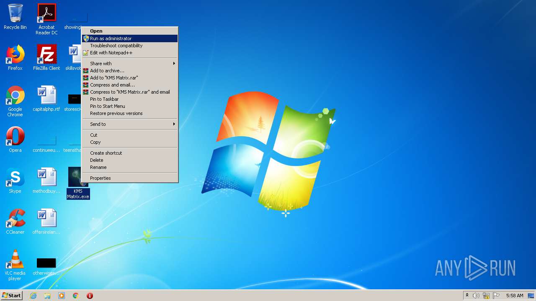
Task: Choose Properties in the context menu
Action: (x=130, y=178)
